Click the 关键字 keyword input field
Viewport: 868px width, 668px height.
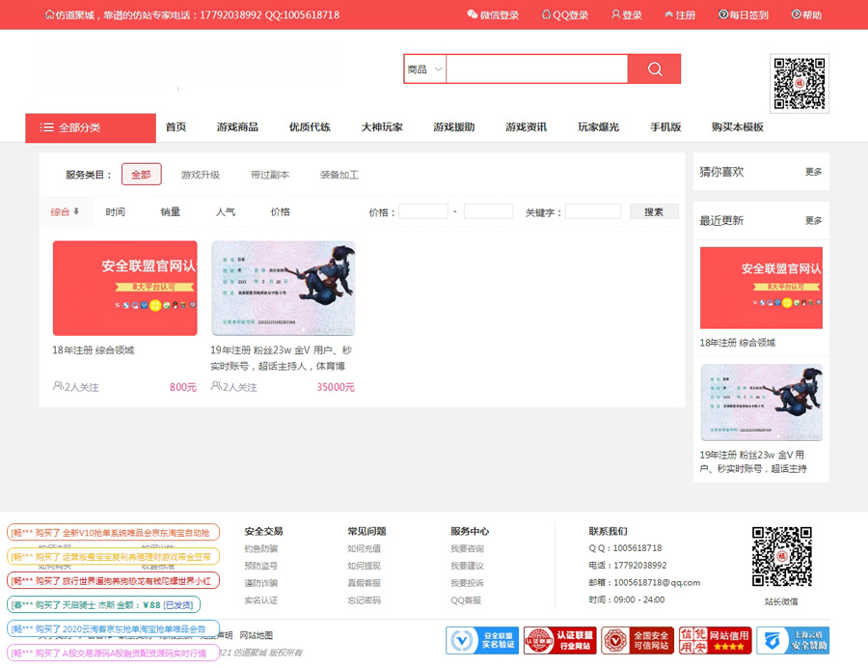(592, 211)
